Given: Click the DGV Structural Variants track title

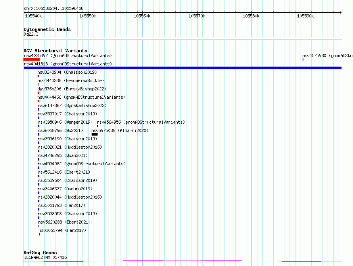Looking at the screenshot, I should pyautogui.click(x=56, y=51).
